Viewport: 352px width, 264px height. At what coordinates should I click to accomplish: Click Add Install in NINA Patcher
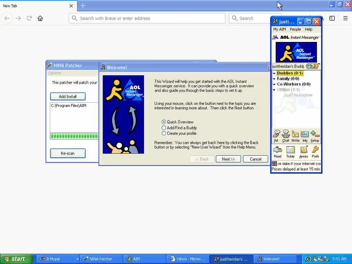coord(68,97)
